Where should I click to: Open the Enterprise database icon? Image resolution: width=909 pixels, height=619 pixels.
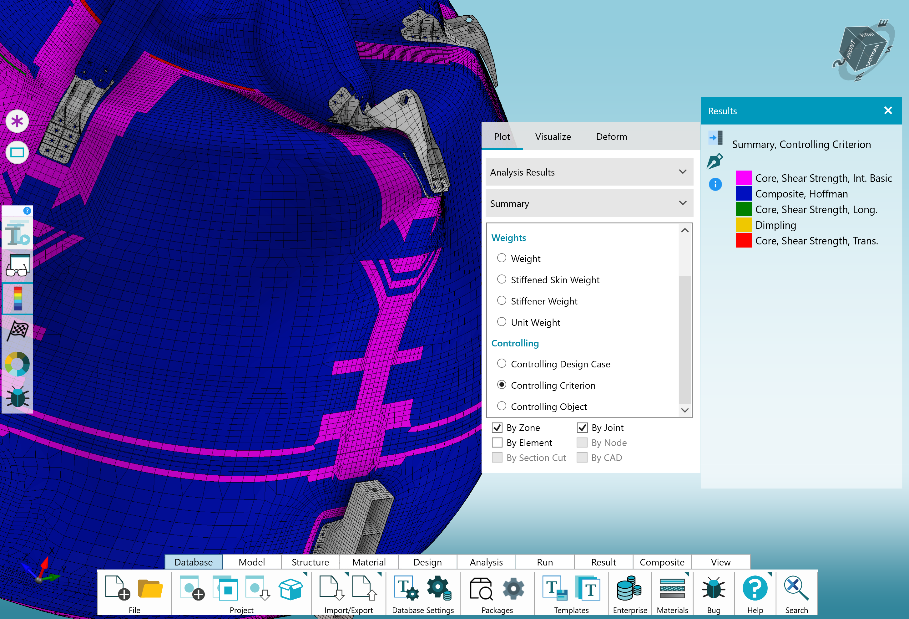[629, 588]
